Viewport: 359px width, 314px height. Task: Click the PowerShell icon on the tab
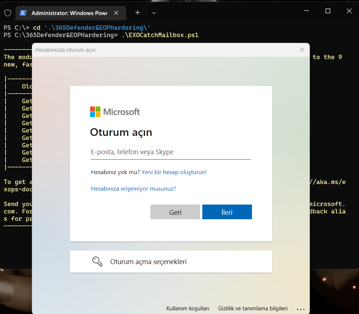click(x=23, y=13)
